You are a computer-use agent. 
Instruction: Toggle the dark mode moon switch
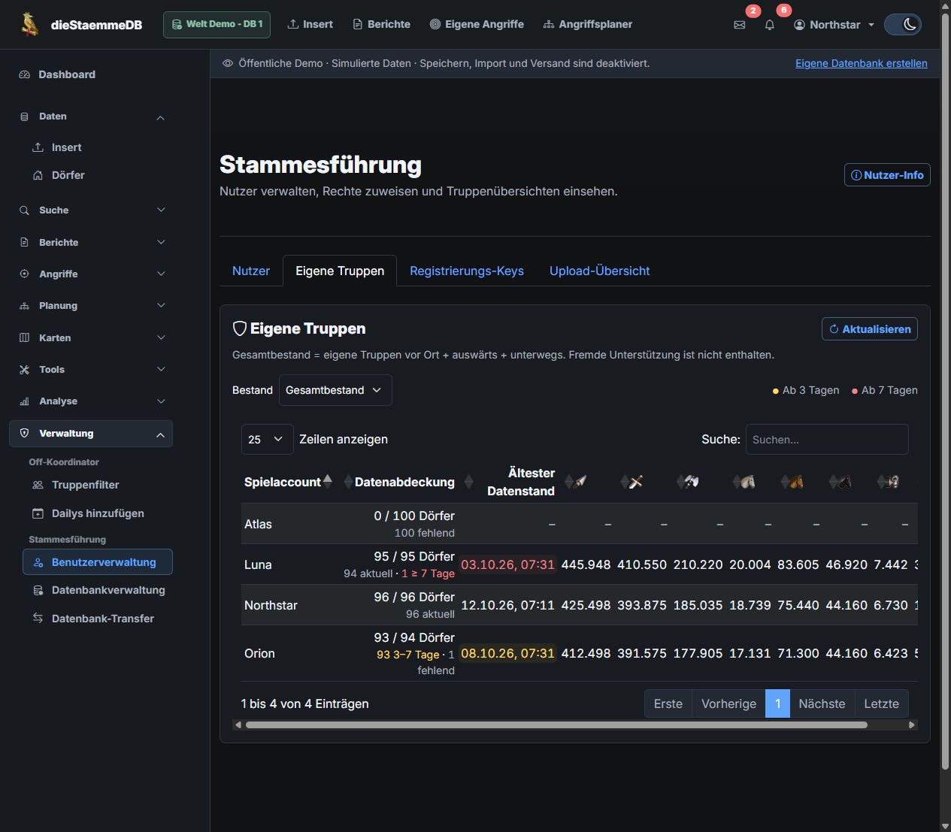point(903,25)
